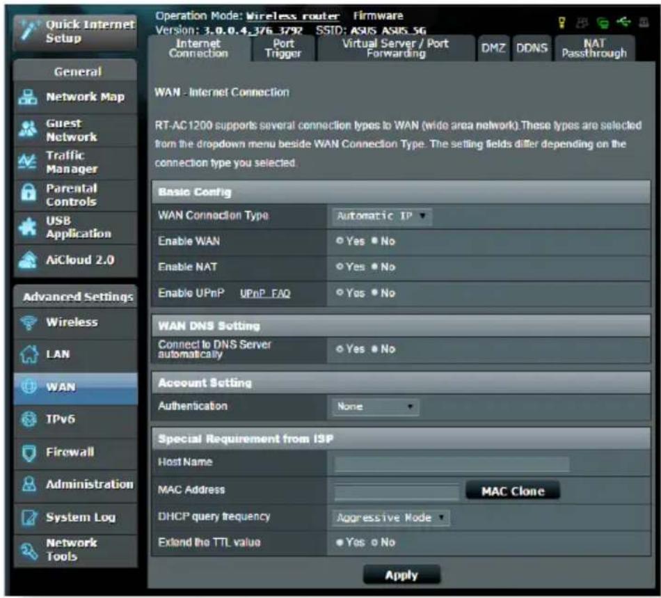
Task: Open the UPnP FAQ link
Action: [265, 293]
